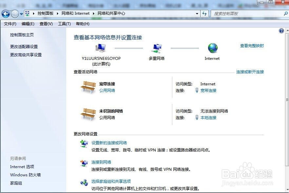Viewport: 289px width, 193px height.
Task: Open the 查看 menu
Action: tap(46, 24)
